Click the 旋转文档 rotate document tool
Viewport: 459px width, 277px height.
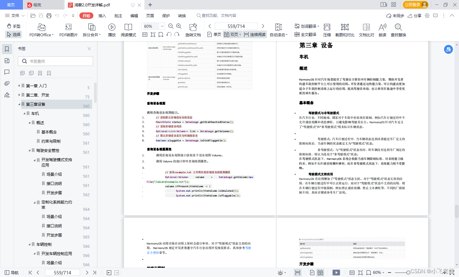tap(193, 30)
